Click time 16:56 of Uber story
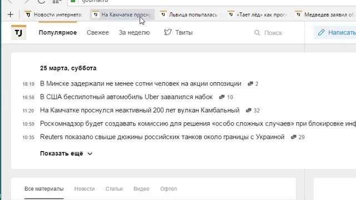This screenshot has width=356, height=200. pyautogui.click(x=28, y=98)
